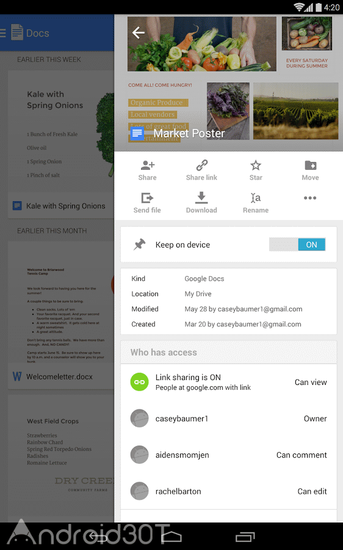The width and height of the screenshot is (343, 550).
Task: Change aidensmomjen's Can comment permission
Action: tap(301, 455)
